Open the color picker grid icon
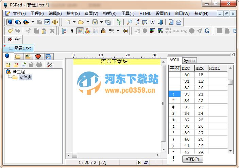Image resolution: width=239 pixels, height=168 pixels. (x=152, y=31)
